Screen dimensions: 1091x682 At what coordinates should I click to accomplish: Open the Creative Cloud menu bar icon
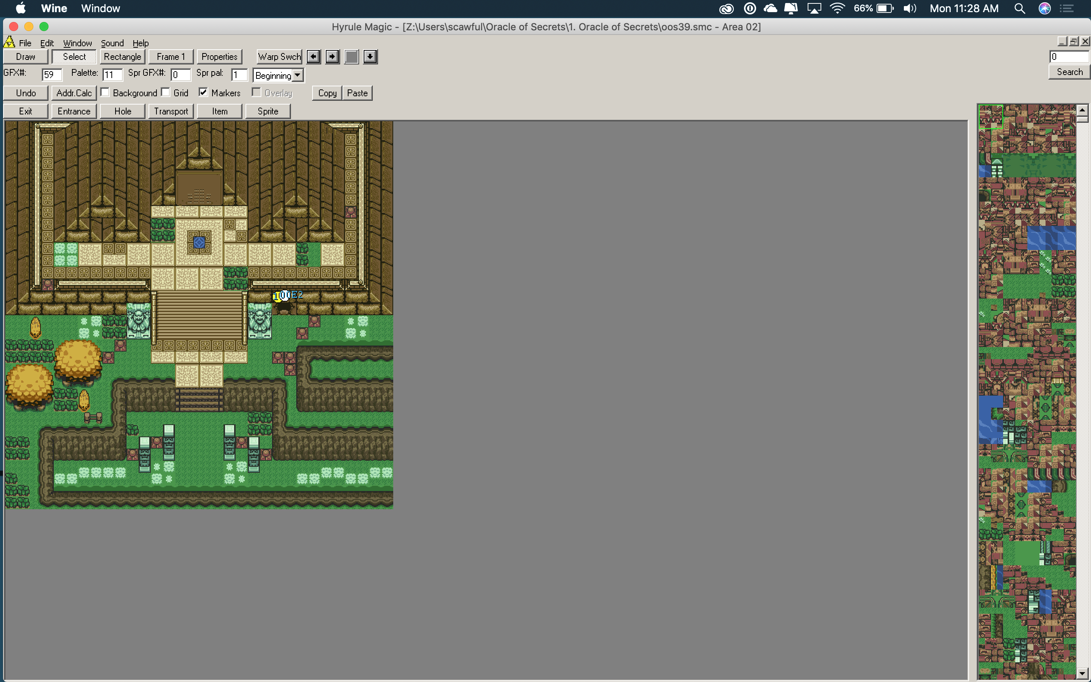pyautogui.click(x=726, y=9)
